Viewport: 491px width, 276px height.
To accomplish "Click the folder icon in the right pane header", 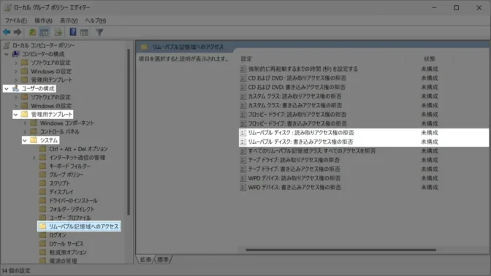I will coord(145,47).
